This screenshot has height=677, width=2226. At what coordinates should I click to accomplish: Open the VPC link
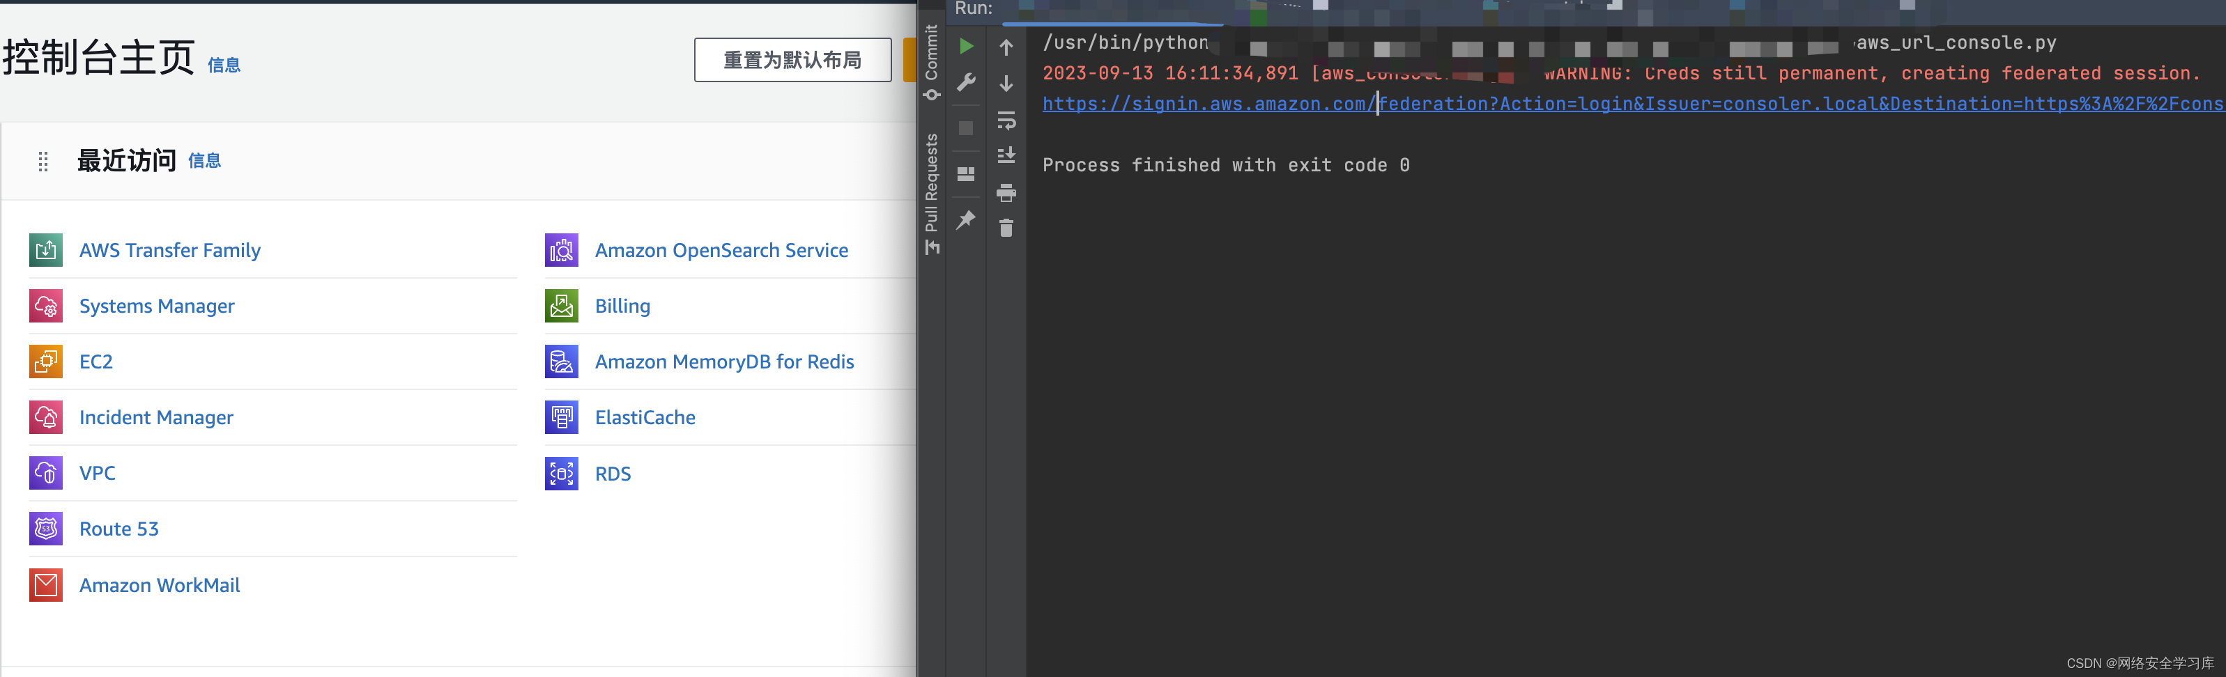click(97, 473)
